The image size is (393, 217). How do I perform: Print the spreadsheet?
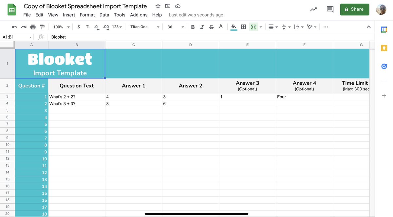[x=33, y=27]
